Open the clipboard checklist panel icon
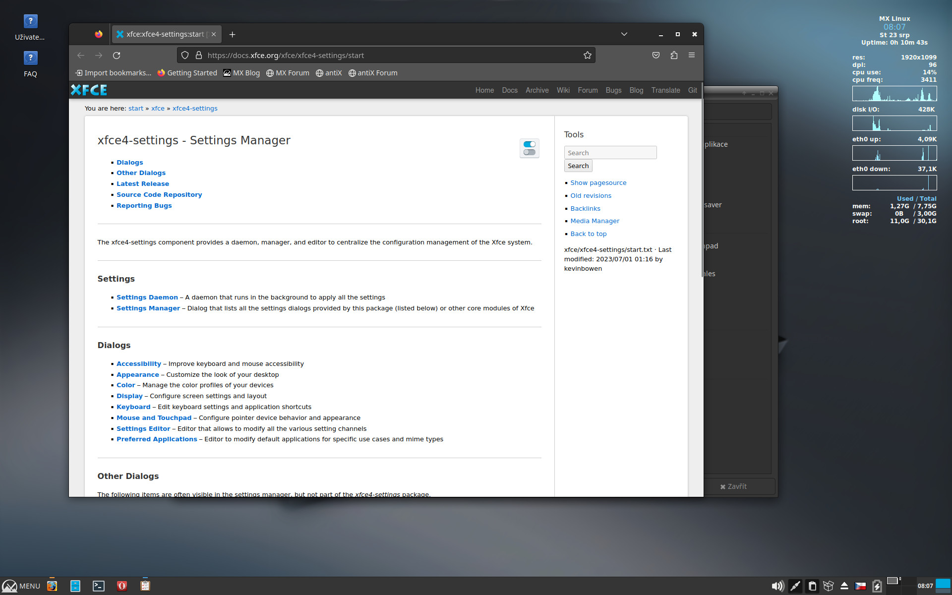The image size is (952, 595). (145, 586)
